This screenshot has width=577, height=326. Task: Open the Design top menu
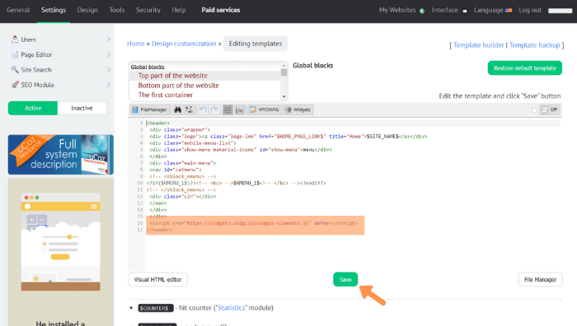87,10
